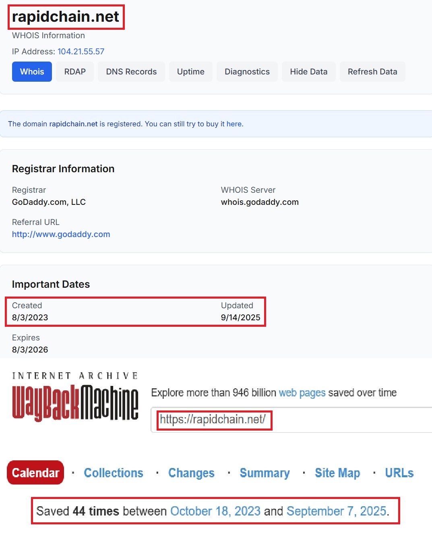This screenshot has height=534, width=432.
Task: Click the IP address 104.21.55.57 link
Action: tap(81, 52)
